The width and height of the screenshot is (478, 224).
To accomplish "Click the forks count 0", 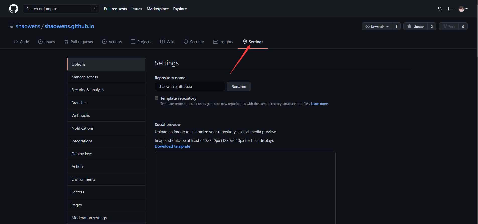I will [x=463, y=26].
